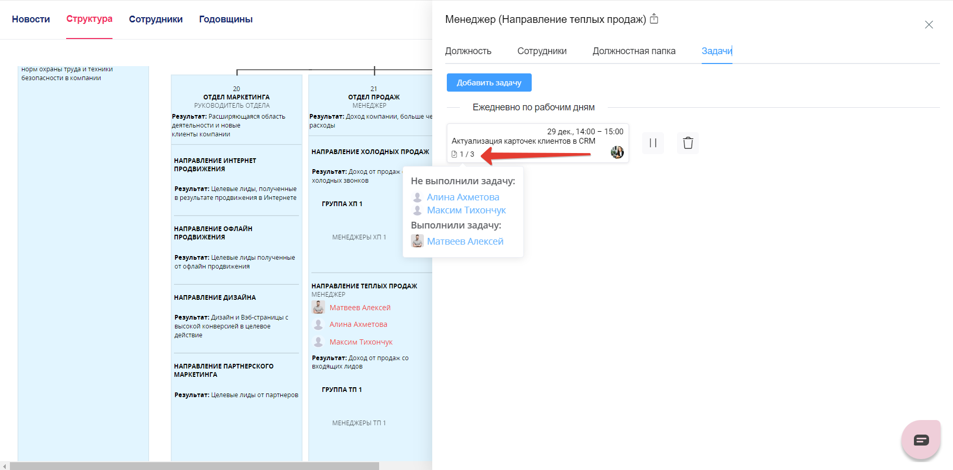The width and height of the screenshot is (953, 470).
Task: Open Алина Ахметова's profile link in popup
Action: 462,197
